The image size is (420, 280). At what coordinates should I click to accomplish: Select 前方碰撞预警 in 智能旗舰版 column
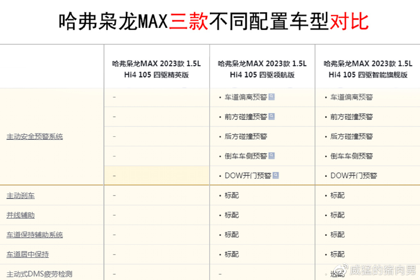(352, 117)
